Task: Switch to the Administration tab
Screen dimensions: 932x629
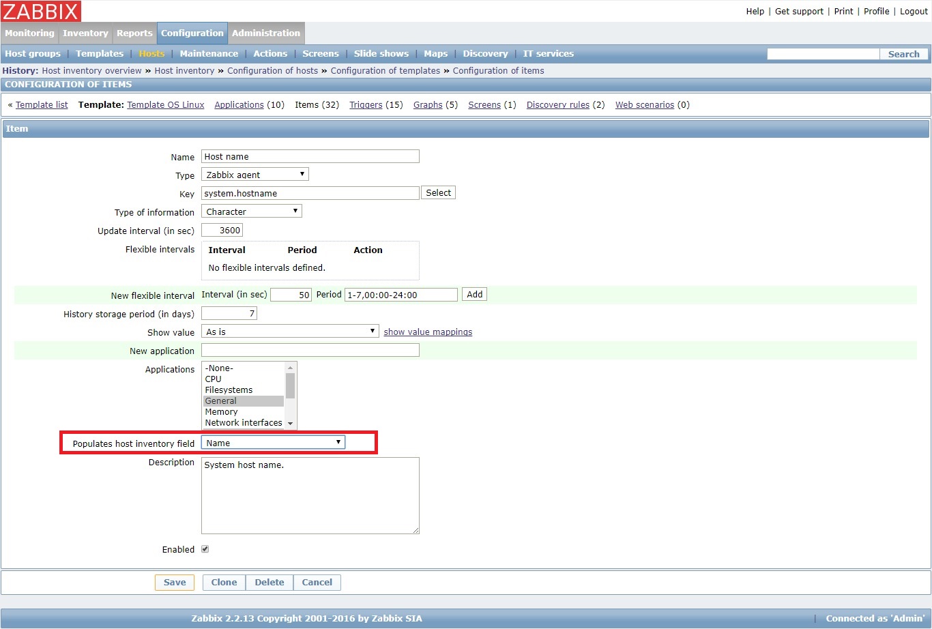Action: (266, 33)
